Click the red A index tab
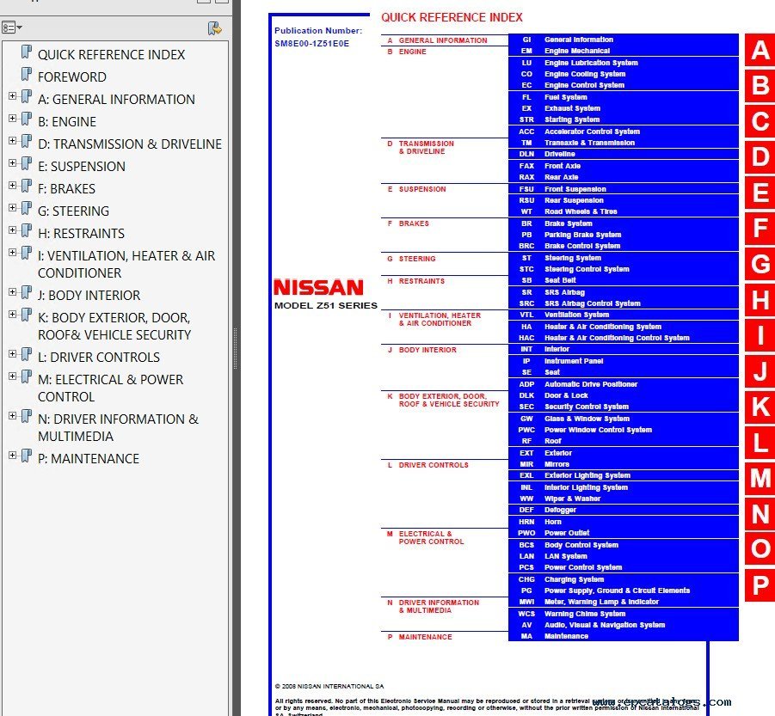Screen dimensions: 775x716 point(760,50)
